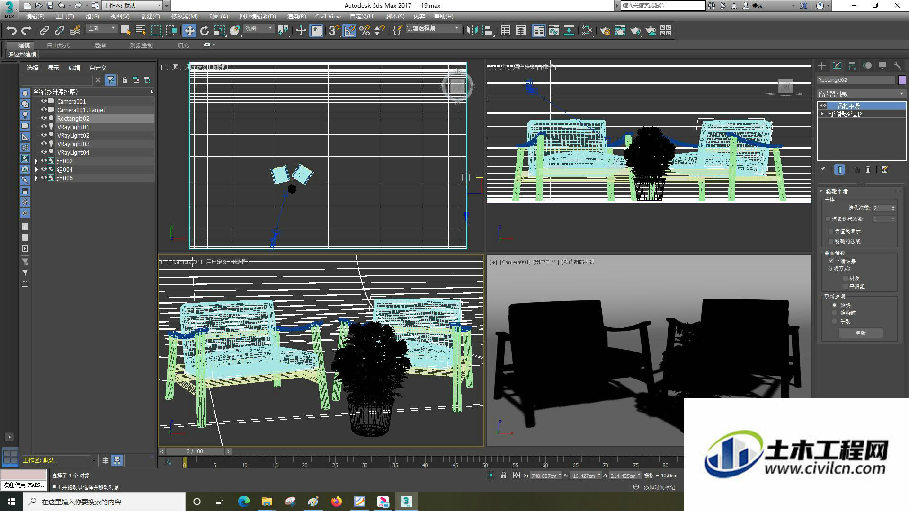Toggle the 3D Snaps button

pos(334,31)
